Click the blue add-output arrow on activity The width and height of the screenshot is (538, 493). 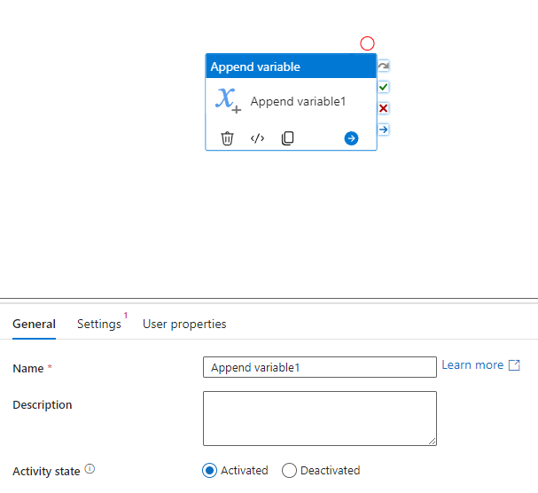[x=351, y=138]
